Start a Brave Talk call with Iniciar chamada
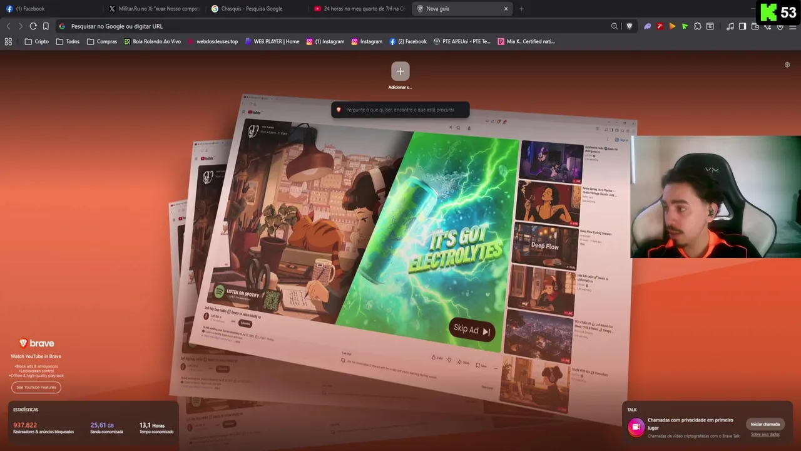Image resolution: width=801 pixels, height=451 pixels. coord(765,424)
